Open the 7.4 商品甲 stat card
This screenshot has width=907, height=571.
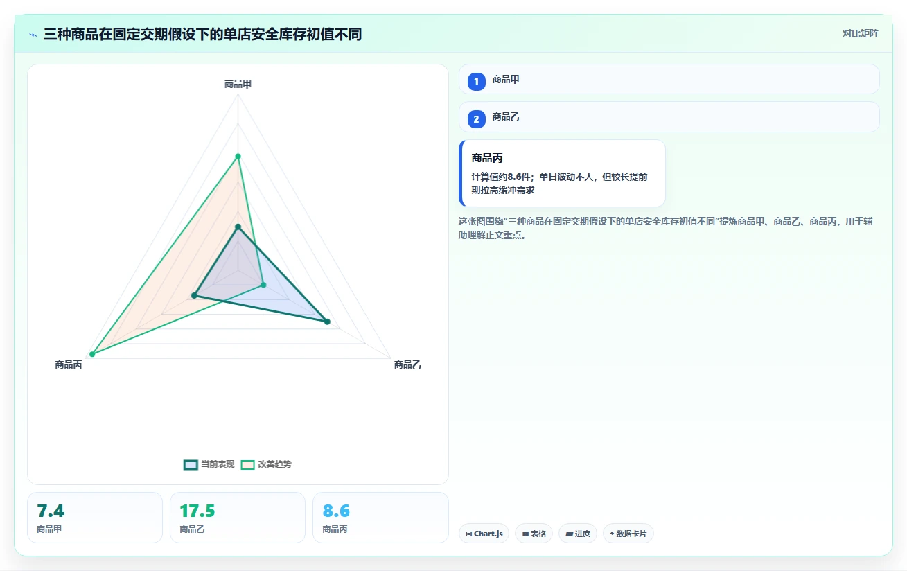[x=95, y=518]
